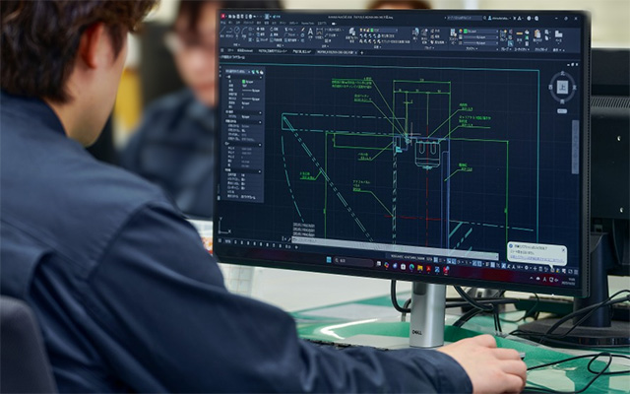This screenshot has height=394, width=630.
Task: Open the ByLayer object color dropdown
Action: (x=480, y=32)
